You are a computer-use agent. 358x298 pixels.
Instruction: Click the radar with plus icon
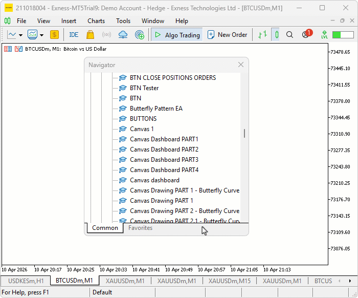pos(140,35)
